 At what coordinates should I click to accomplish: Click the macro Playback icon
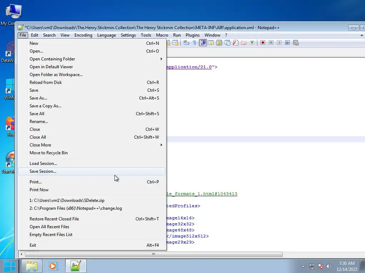(x=279, y=43)
